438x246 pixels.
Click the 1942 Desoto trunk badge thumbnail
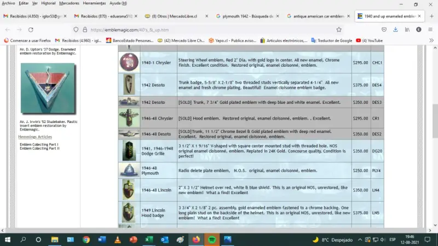(129, 85)
